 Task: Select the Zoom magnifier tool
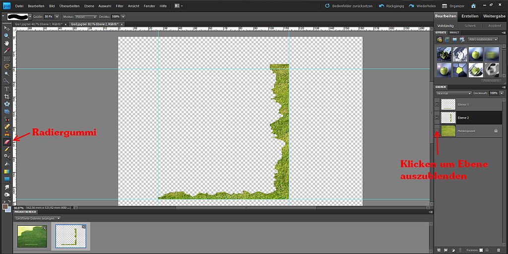click(7, 36)
